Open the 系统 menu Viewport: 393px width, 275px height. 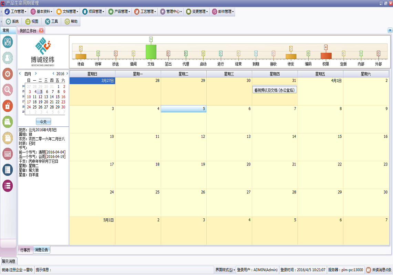12,21
